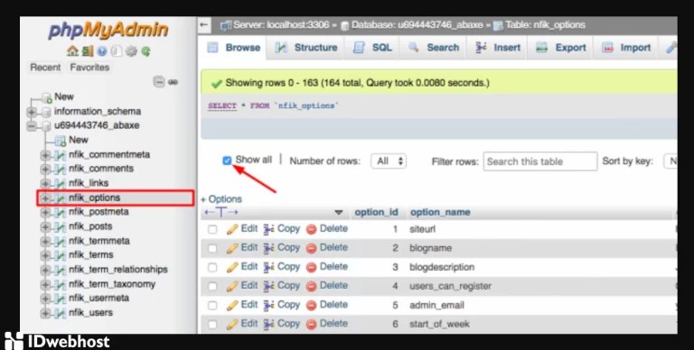Image resolution: width=694 pixels, height=350 pixels.
Task: Click the Favorites link
Action: tap(89, 68)
